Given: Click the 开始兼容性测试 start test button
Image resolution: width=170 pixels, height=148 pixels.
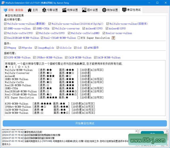Looking at the screenshot, I should [85, 123].
